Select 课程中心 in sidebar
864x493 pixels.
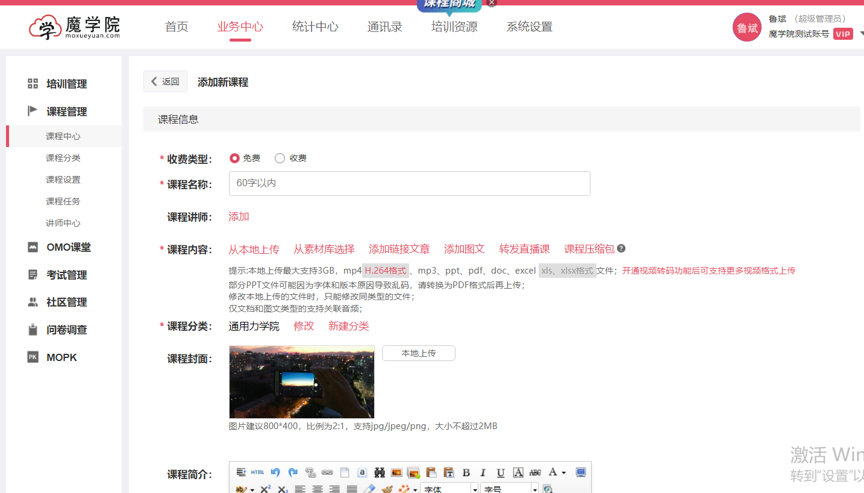coord(63,136)
